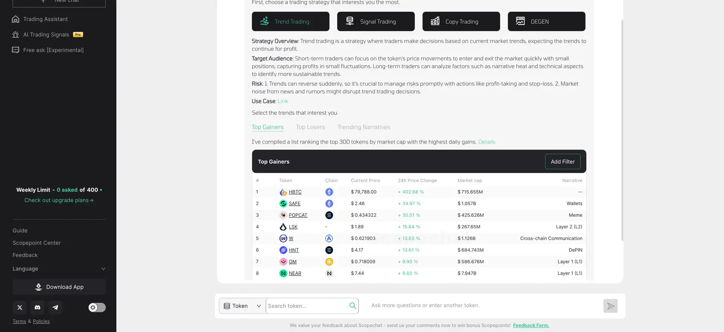
Task: Click the Search token input field
Action: tap(306, 306)
